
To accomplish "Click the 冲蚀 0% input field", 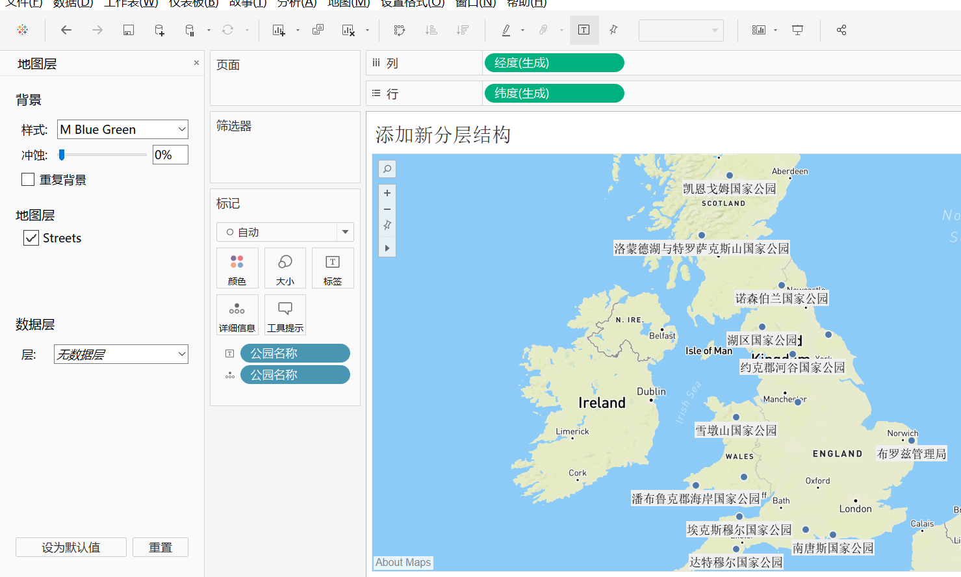I will pos(170,155).
